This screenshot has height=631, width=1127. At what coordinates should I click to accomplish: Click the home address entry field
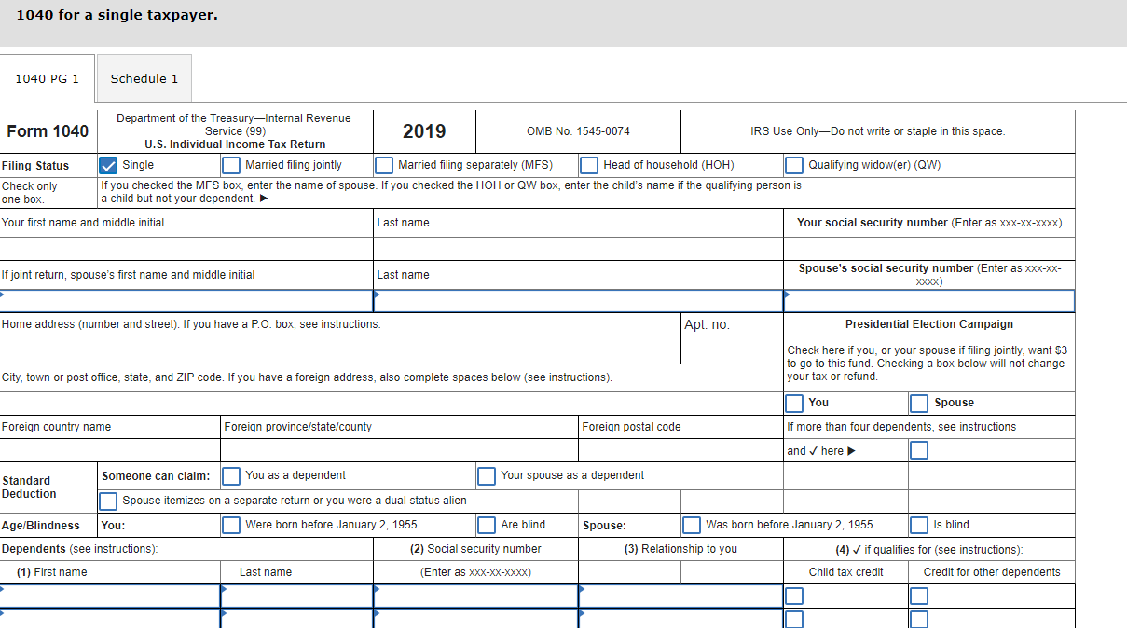(340, 350)
